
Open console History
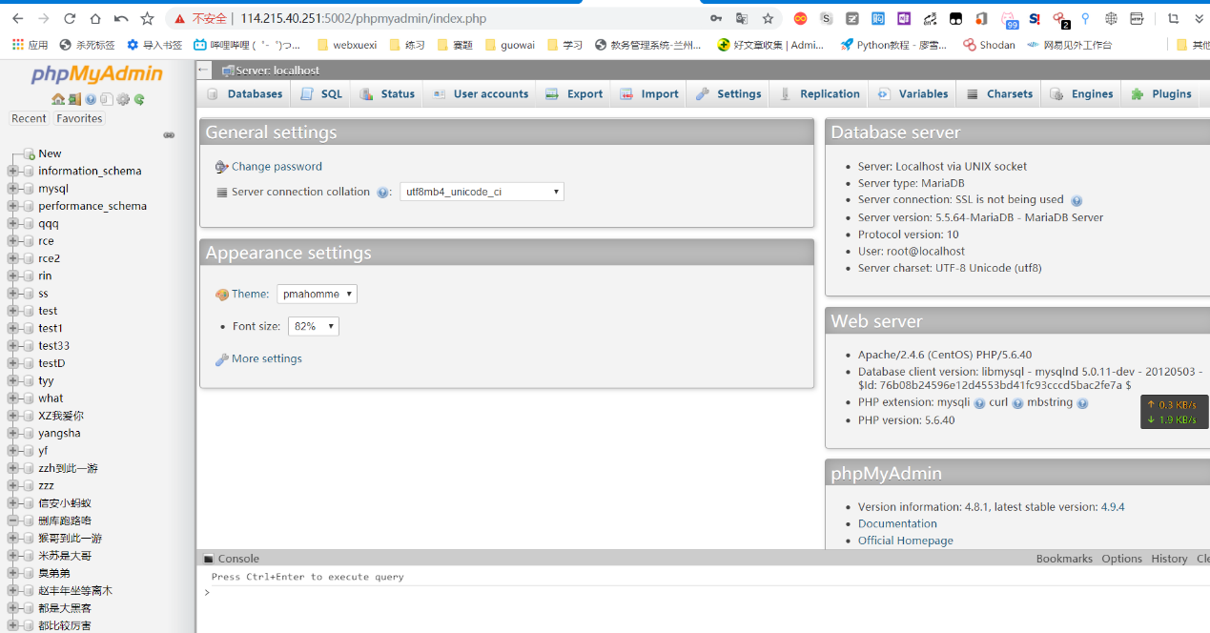coord(1169,559)
